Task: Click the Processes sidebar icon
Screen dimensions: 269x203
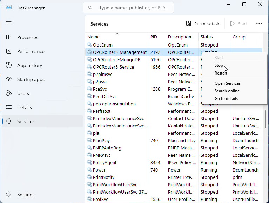Action: 9,37
